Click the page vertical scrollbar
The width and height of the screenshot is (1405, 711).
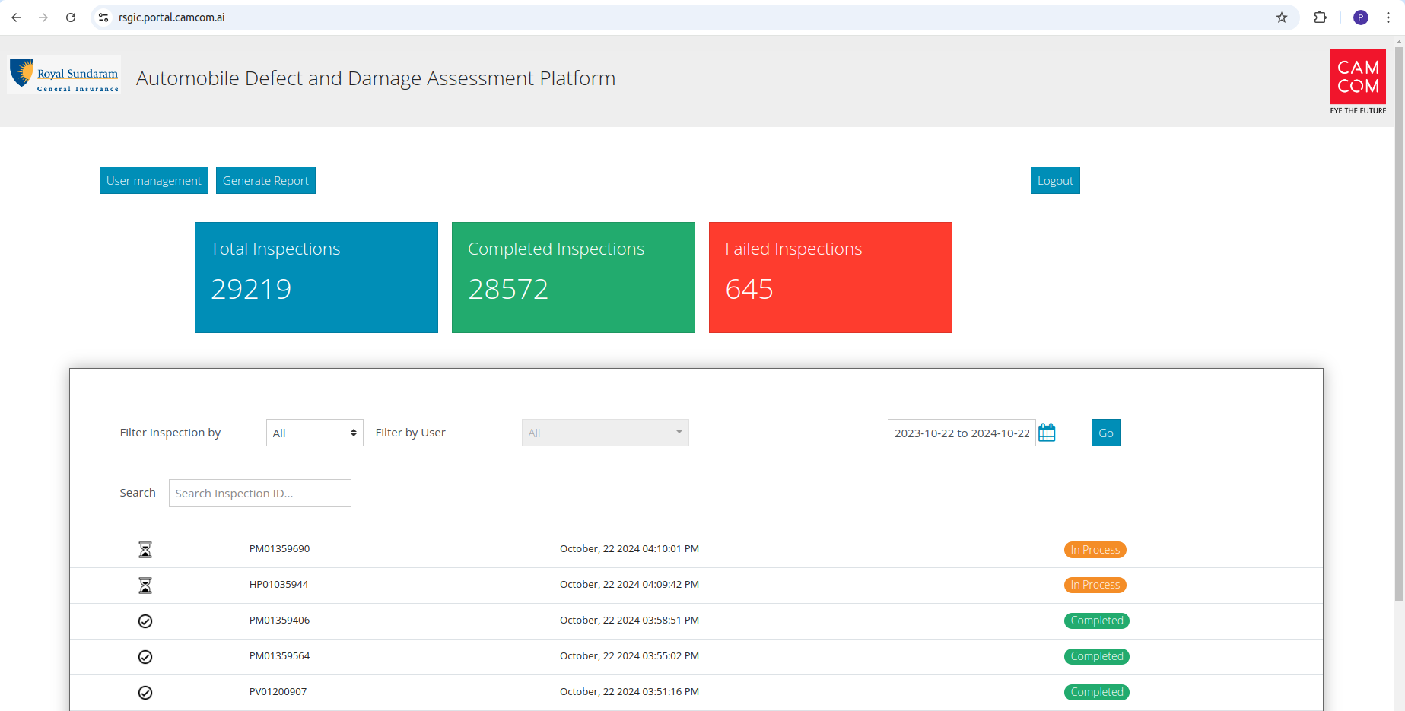(1399, 325)
